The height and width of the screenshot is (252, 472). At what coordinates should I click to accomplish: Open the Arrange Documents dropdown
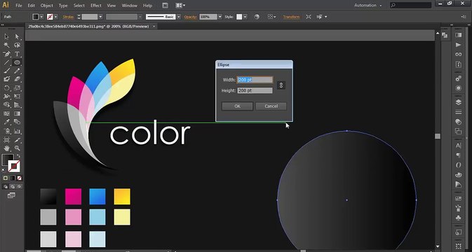(181, 6)
